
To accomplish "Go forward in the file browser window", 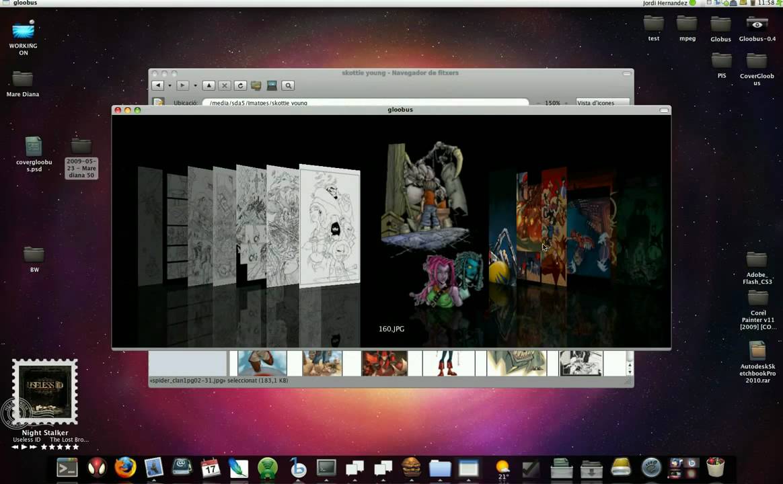I will [182, 85].
